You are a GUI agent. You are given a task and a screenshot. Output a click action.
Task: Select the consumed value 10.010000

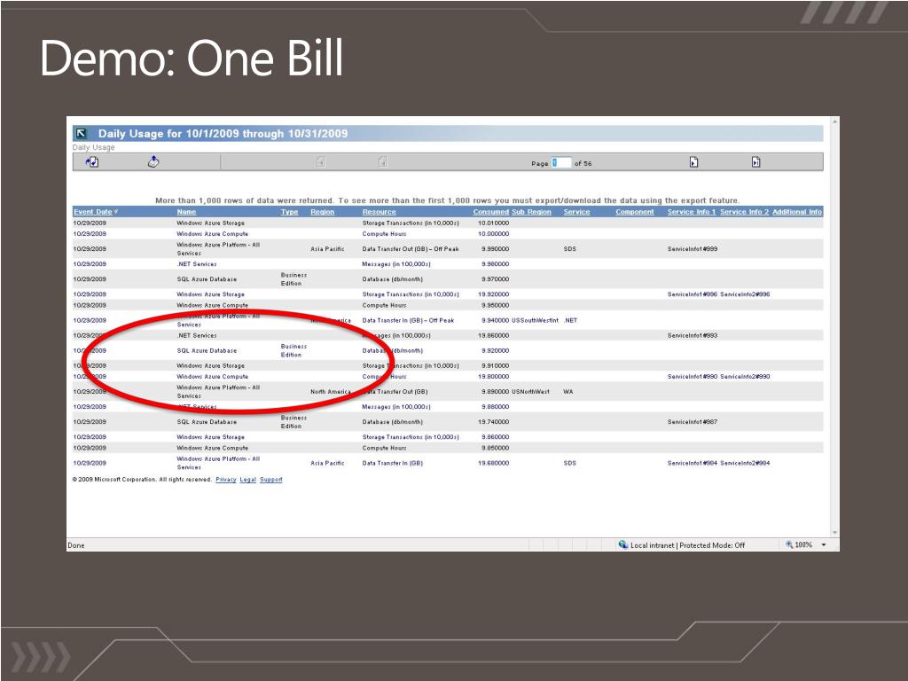[493, 223]
